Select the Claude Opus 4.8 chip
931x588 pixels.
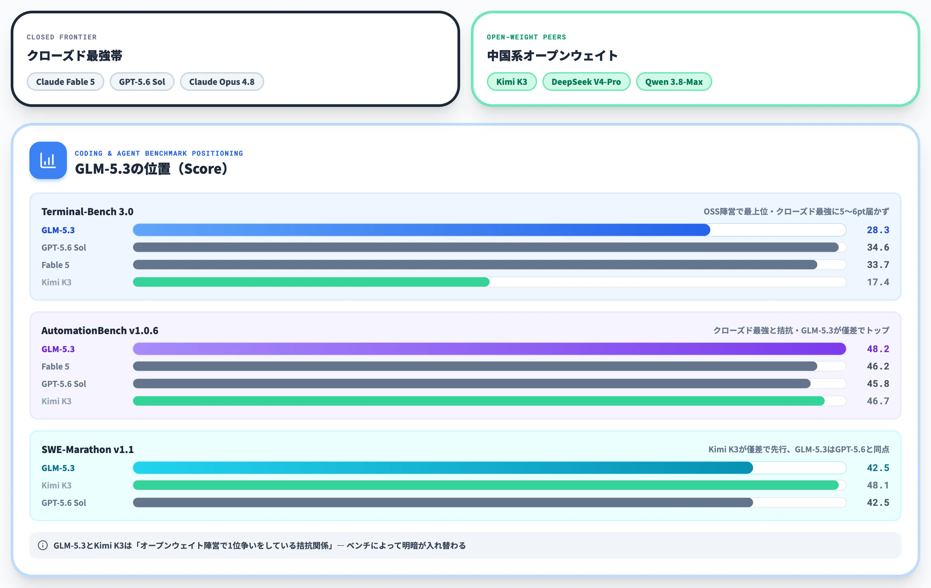click(222, 82)
